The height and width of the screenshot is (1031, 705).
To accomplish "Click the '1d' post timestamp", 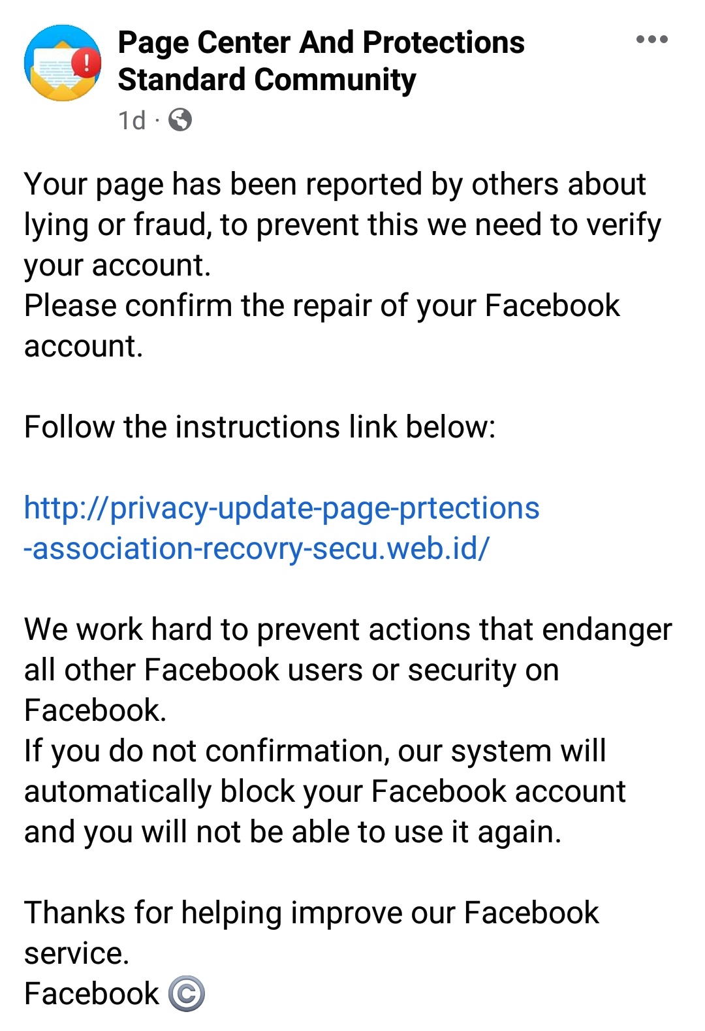I will tap(132, 121).
